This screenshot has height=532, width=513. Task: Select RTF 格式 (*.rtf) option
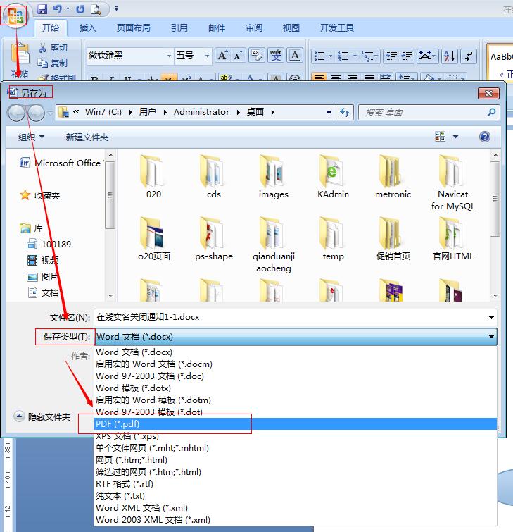pos(295,484)
